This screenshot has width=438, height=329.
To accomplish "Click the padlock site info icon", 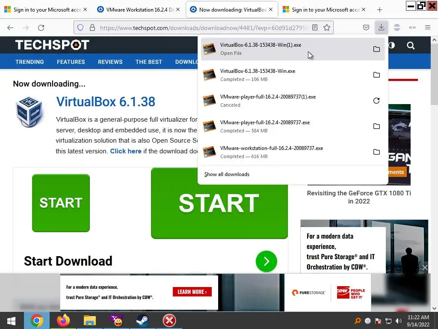I will coord(92,27).
